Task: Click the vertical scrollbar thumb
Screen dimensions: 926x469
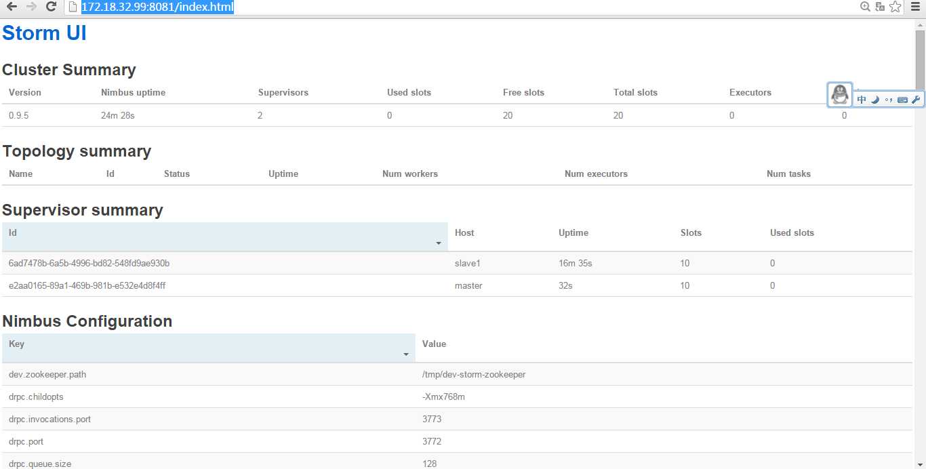Action: pyautogui.click(x=920, y=61)
